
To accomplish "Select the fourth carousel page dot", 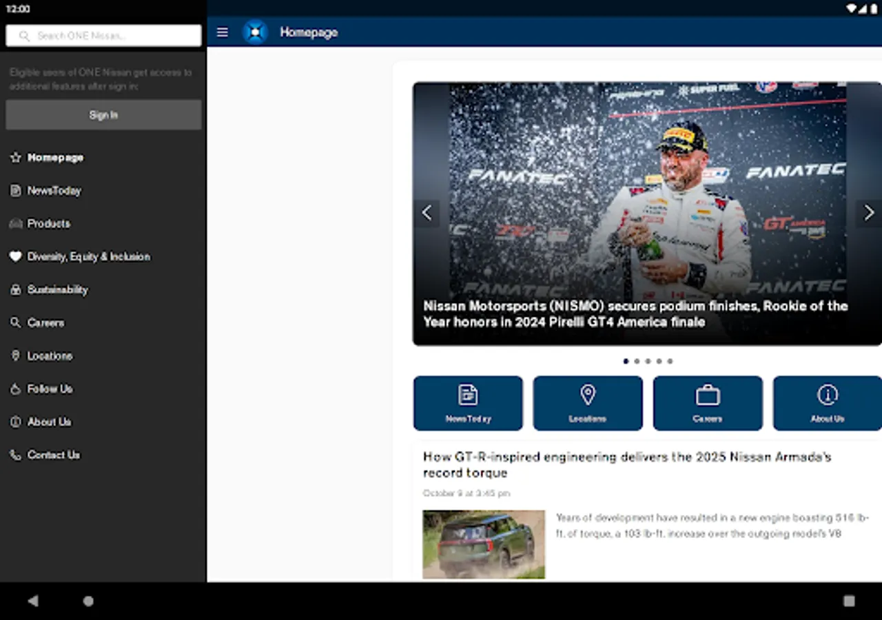I will tap(659, 361).
